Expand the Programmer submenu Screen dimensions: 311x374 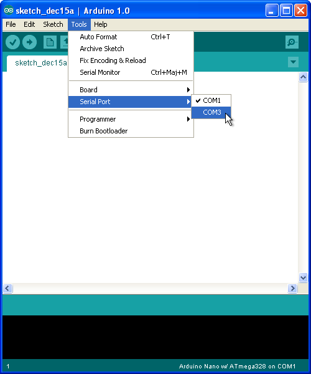tap(131, 119)
